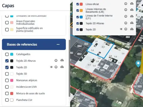The image size is (143, 107).
Task: Click the orange LIB color swatch
Action: tap(81, 10)
